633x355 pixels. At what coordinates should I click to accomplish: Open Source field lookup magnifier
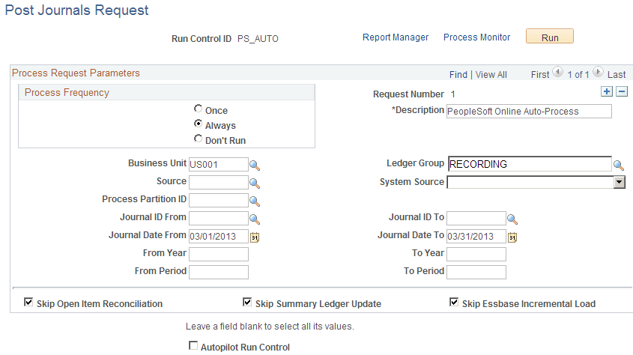tap(255, 183)
